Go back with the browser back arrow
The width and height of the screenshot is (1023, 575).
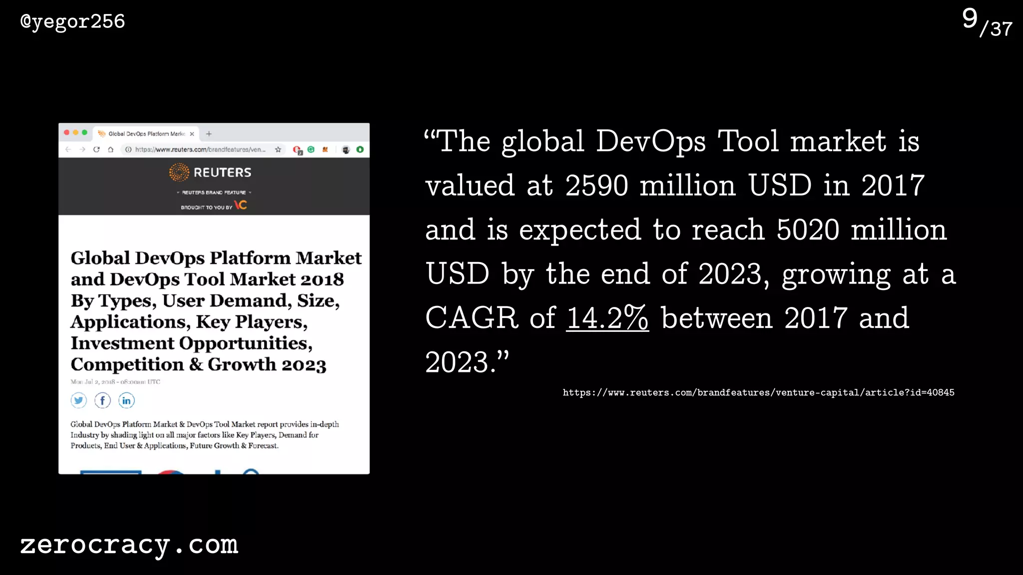[68, 149]
